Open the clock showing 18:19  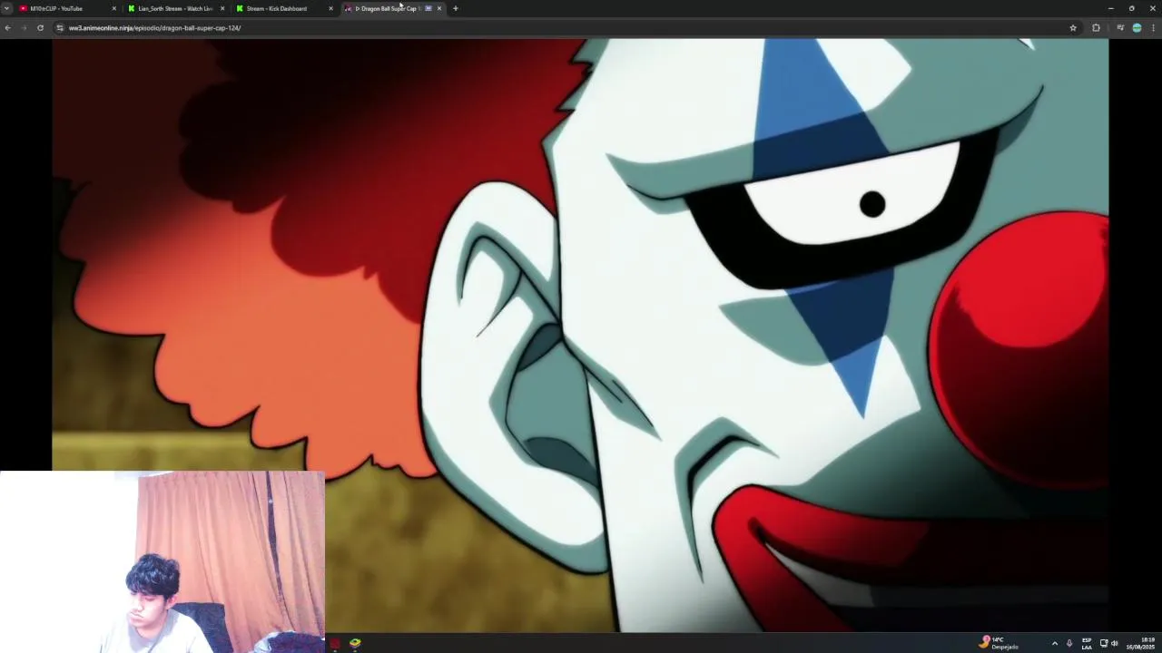click(x=1142, y=643)
